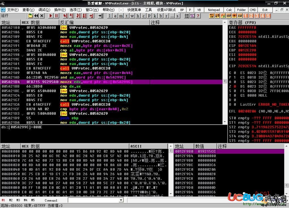Run the program with the red play icon
The height and width of the screenshot is (208, 289).
[51, 16]
